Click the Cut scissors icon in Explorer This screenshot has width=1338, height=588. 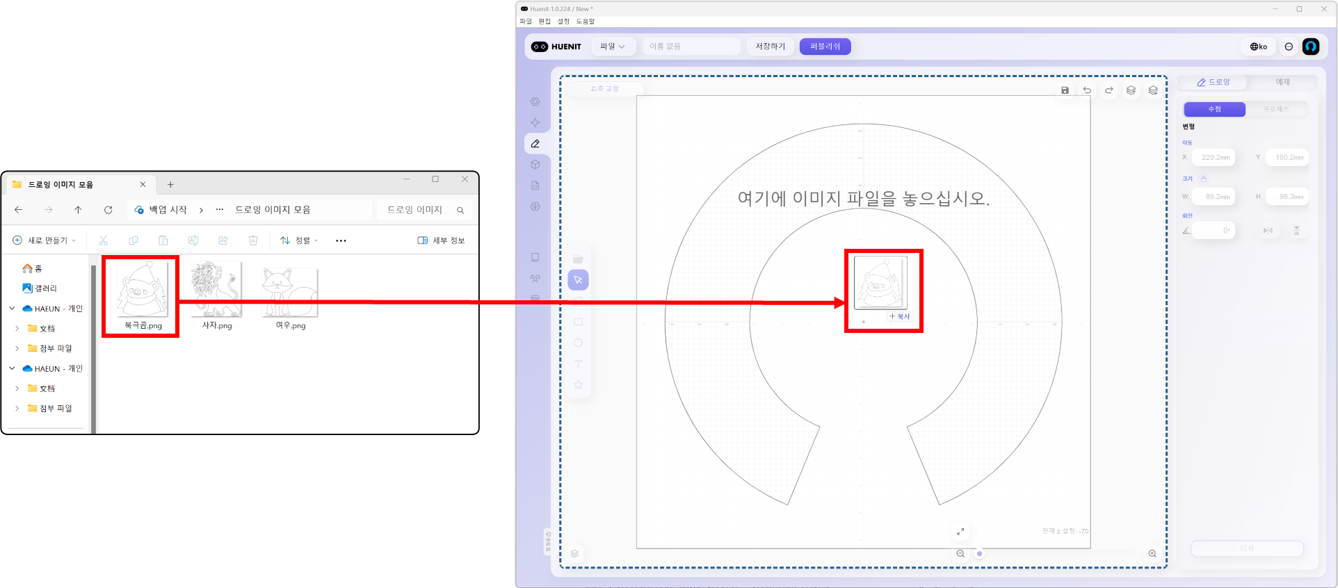coord(104,240)
